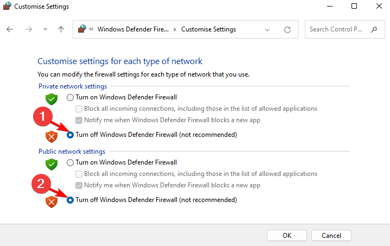390x246 pixels.
Task: Click the firewall icon in the address bar
Action: coord(82,29)
